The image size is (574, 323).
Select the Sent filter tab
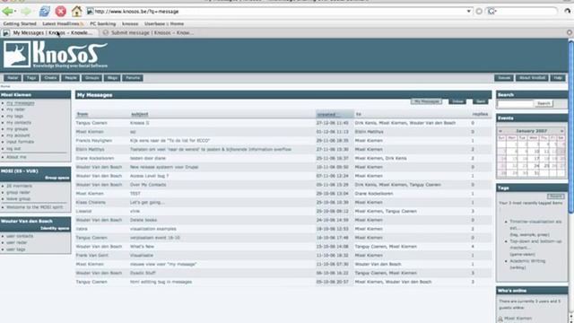(481, 101)
